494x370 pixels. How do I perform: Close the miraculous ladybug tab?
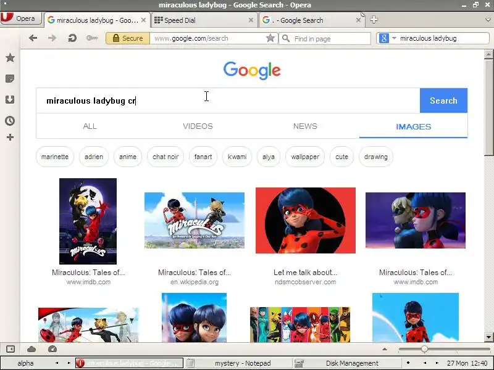[143, 20]
